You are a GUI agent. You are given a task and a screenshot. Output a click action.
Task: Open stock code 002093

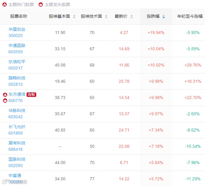[16, 166]
